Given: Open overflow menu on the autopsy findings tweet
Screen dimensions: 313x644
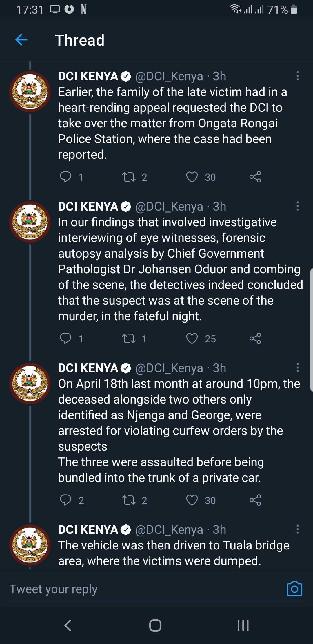Looking at the screenshot, I should [x=297, y=206].
